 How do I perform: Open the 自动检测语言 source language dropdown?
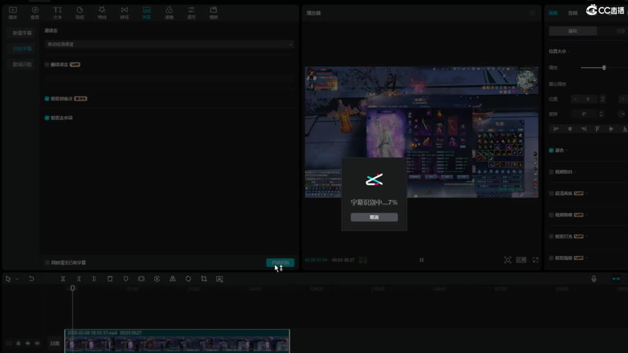coord(169,44)
